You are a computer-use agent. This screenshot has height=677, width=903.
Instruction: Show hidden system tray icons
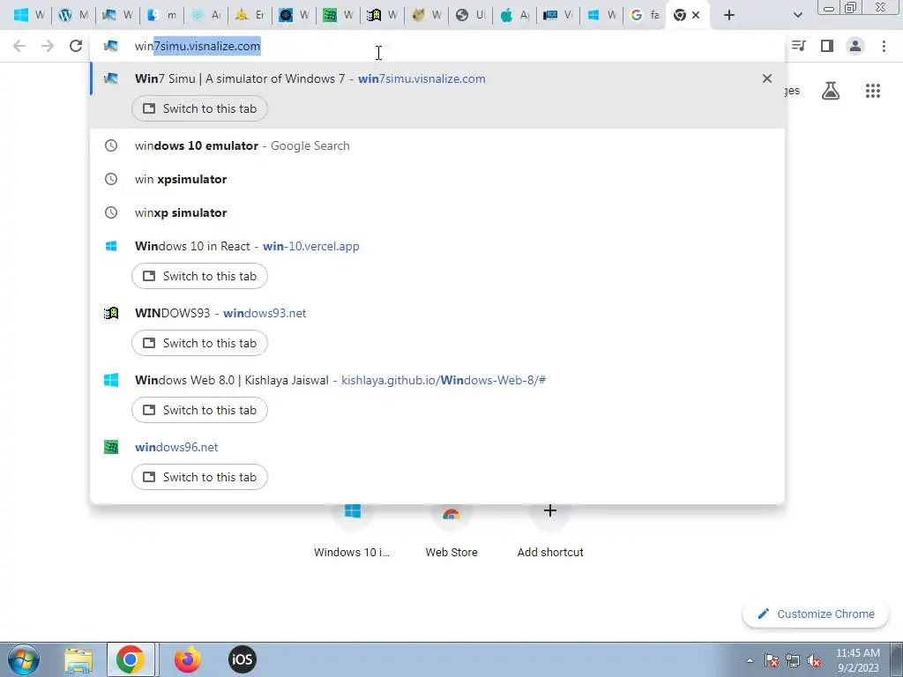(750, 660)
